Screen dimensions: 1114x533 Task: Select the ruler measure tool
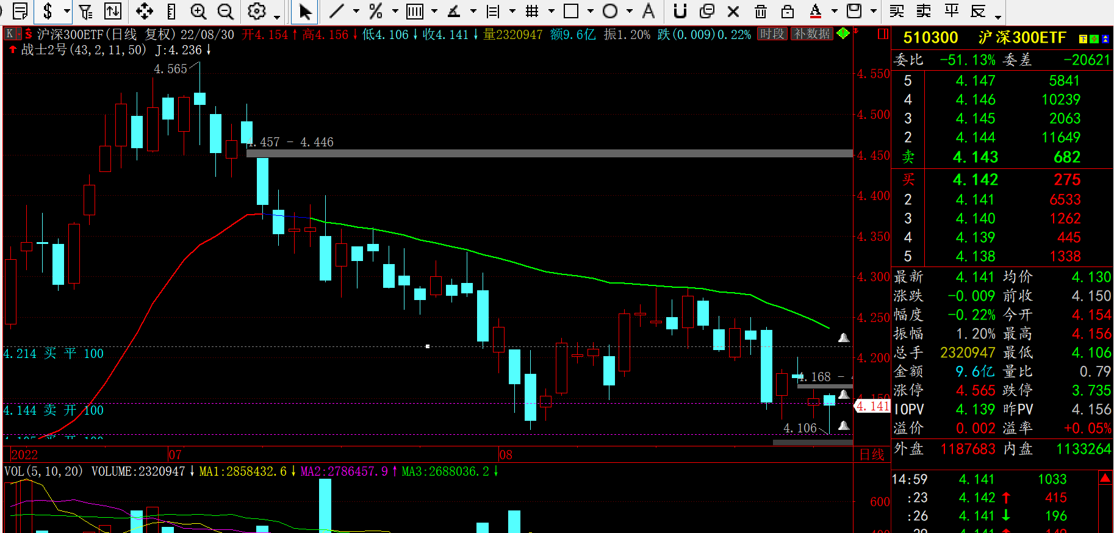[x=171, y=11]
